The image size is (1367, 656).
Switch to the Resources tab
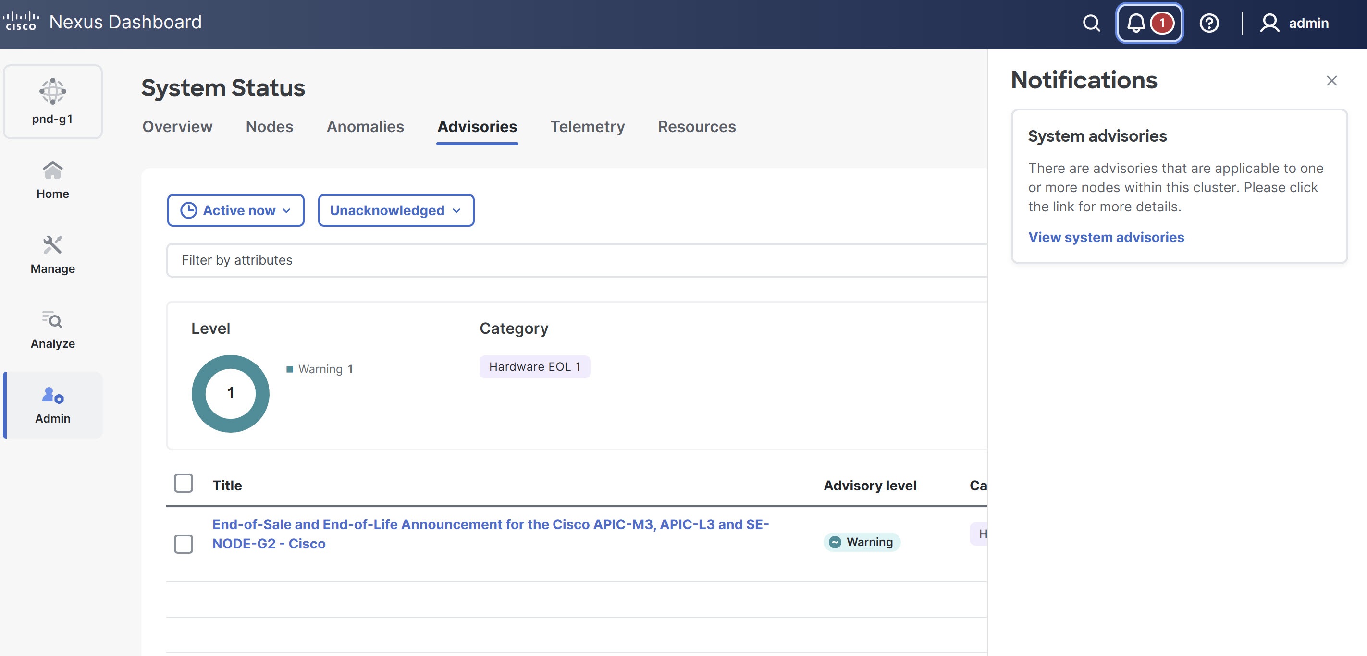click(697, 127)
